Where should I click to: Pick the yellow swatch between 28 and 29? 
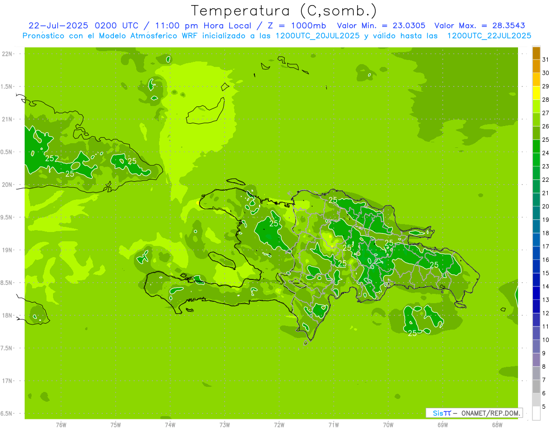point(536,93)
